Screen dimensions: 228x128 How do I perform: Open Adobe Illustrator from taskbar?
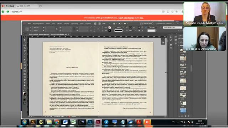click(33, 122)
